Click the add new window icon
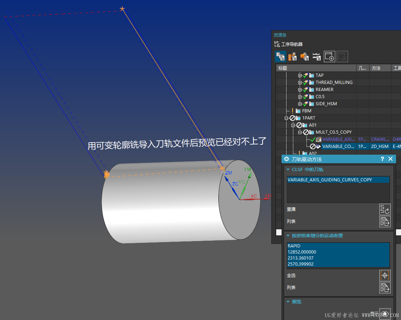 tap(330, 57)
